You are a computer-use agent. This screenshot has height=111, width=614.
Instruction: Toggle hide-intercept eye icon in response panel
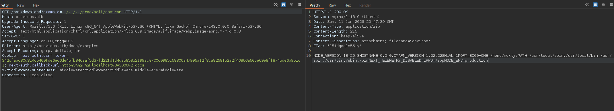tap(587, 5)
